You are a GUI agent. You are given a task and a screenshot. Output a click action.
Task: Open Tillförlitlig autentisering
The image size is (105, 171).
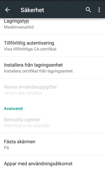(53, 46)
